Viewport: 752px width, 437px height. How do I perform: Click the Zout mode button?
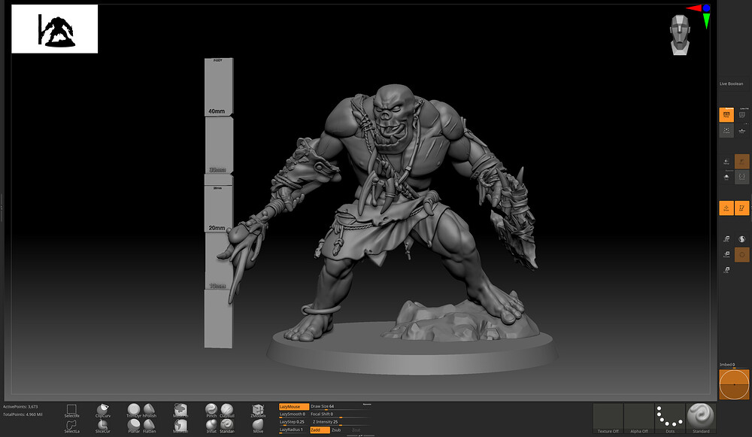[x=356, y=429]
